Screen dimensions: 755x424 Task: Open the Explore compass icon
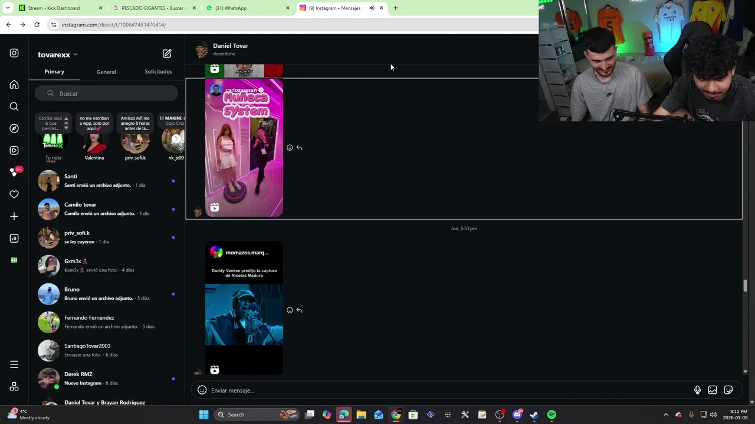14,128
